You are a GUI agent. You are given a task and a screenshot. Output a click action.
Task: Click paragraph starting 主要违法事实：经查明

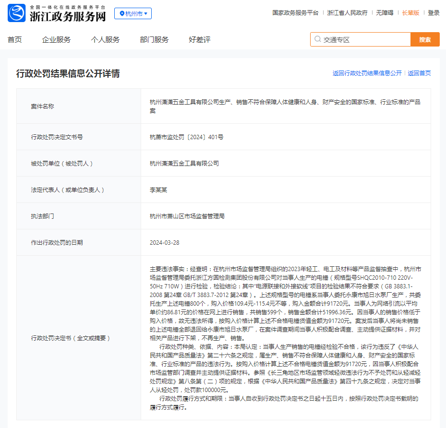pos(285,304)
